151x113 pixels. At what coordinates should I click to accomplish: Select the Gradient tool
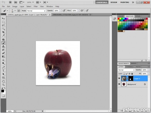point(3,57)
